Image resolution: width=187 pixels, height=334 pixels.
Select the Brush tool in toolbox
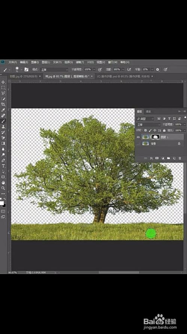coord(3,121)
